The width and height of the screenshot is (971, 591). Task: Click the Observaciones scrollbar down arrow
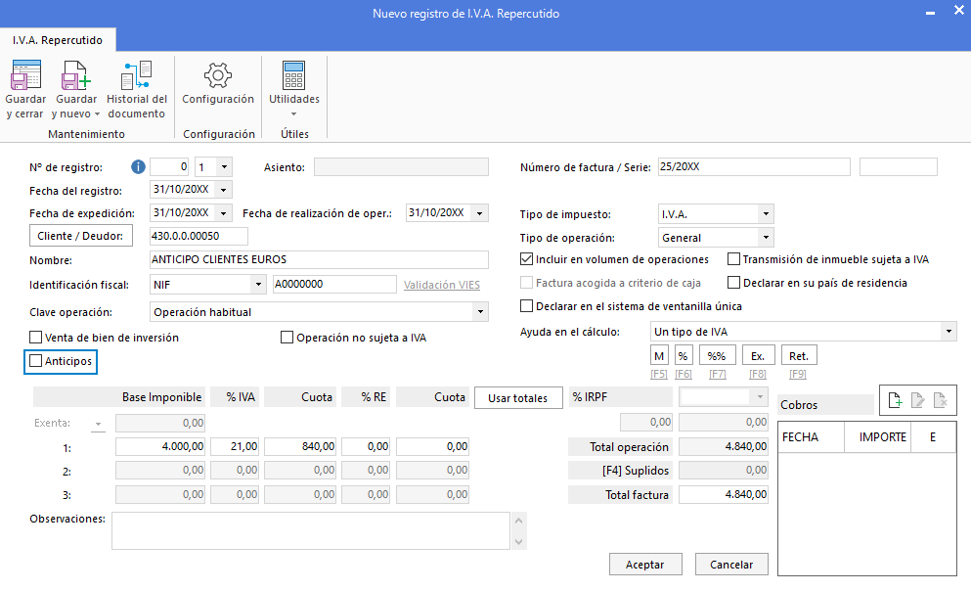(519, 541)
